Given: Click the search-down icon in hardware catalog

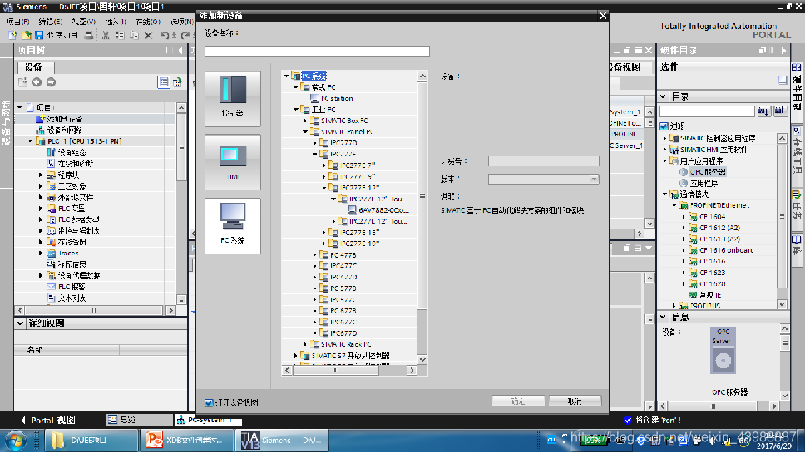Looking at the screenshot, I should (x=763, y=111).
